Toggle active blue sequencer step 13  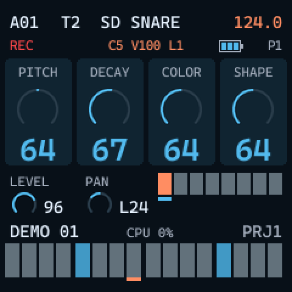point(224,260)
